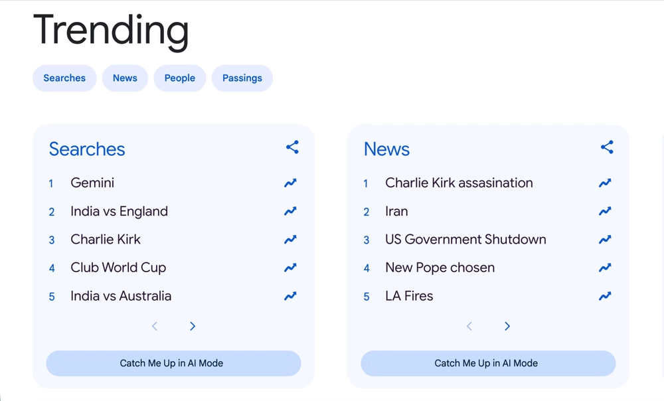
Task: Click trending arrow icon beside India vs Australia
Action: click(x=290, y=296)
